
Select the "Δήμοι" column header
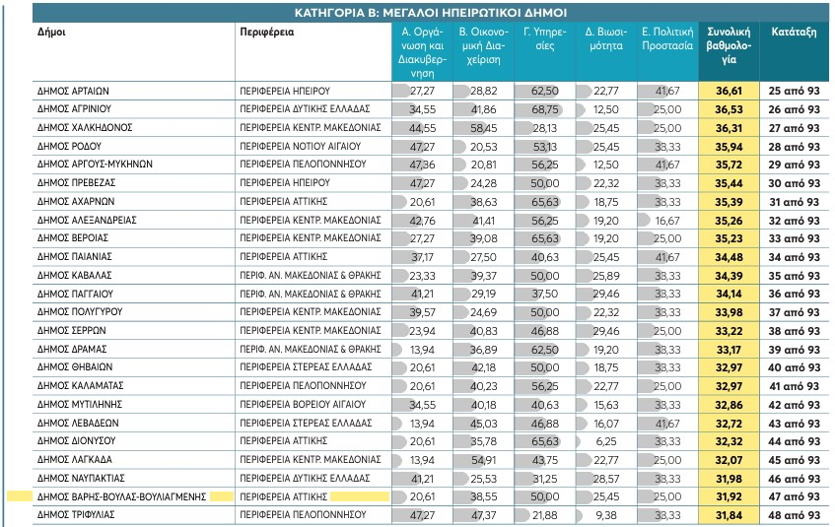click(51, 32)
